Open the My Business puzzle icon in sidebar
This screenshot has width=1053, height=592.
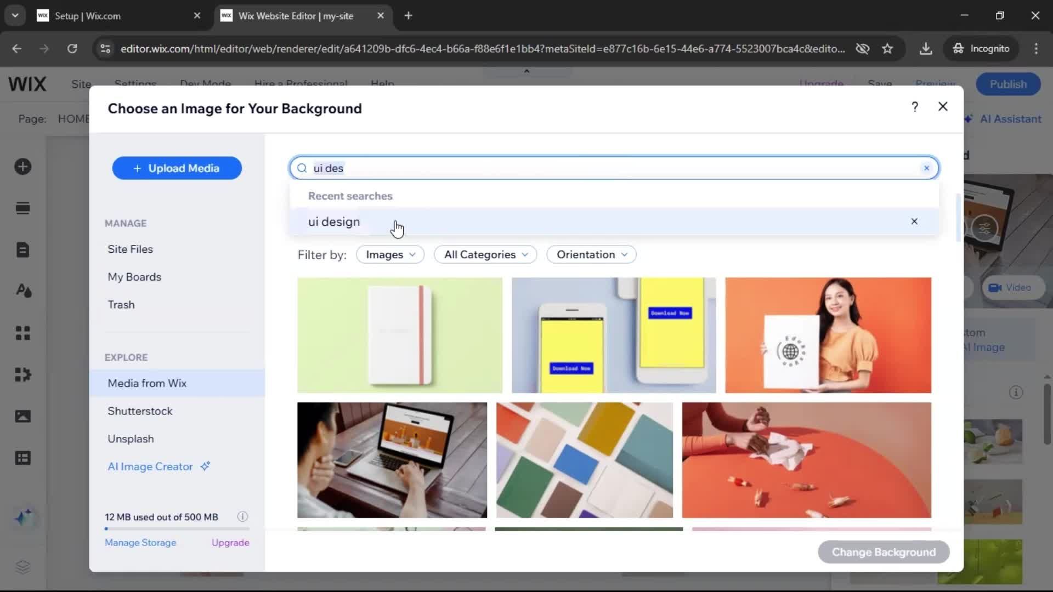point(22,374)
